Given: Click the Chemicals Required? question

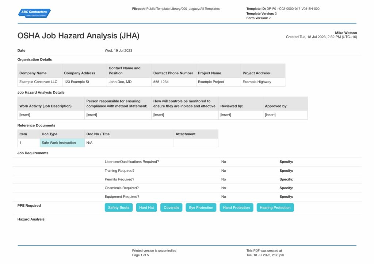Looking at the screenshot, I should (x=122, y=188).
